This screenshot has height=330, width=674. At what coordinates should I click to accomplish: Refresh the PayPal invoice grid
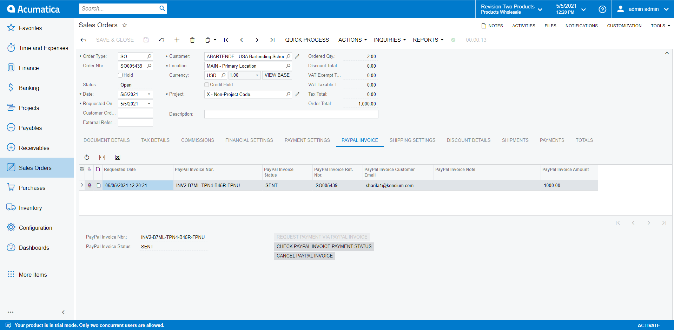pos(87,157)
